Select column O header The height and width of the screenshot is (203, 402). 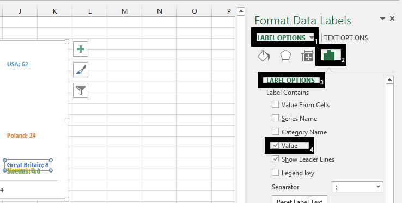coord(194,11)
